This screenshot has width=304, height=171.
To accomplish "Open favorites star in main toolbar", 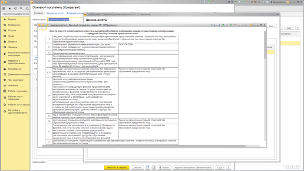I will point(10,8).
